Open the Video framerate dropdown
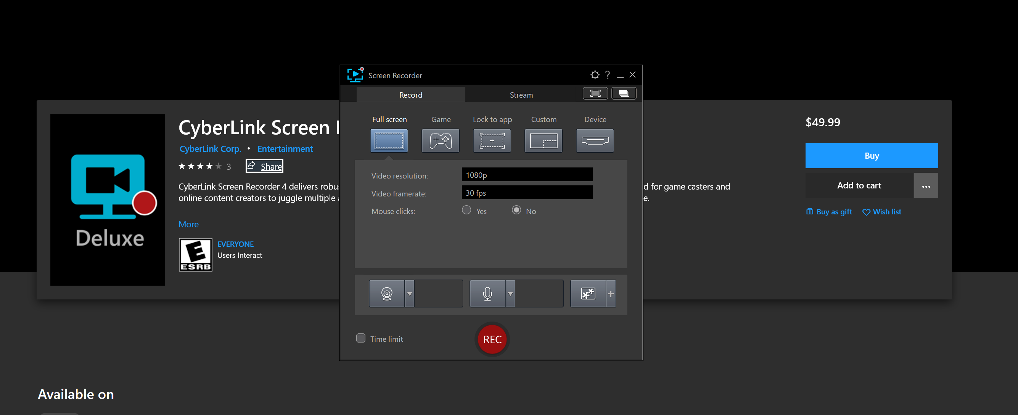 tap(527, 193)
